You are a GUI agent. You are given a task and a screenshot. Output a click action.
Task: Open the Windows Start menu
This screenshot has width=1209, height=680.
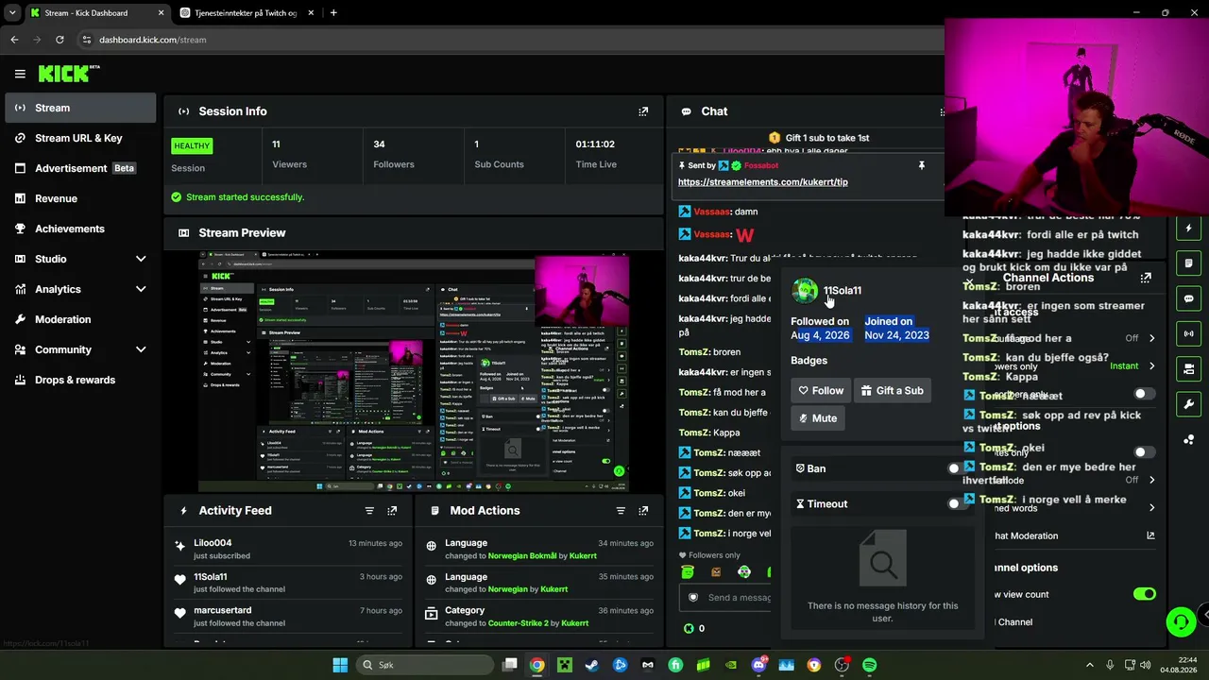tap(340, 665)
